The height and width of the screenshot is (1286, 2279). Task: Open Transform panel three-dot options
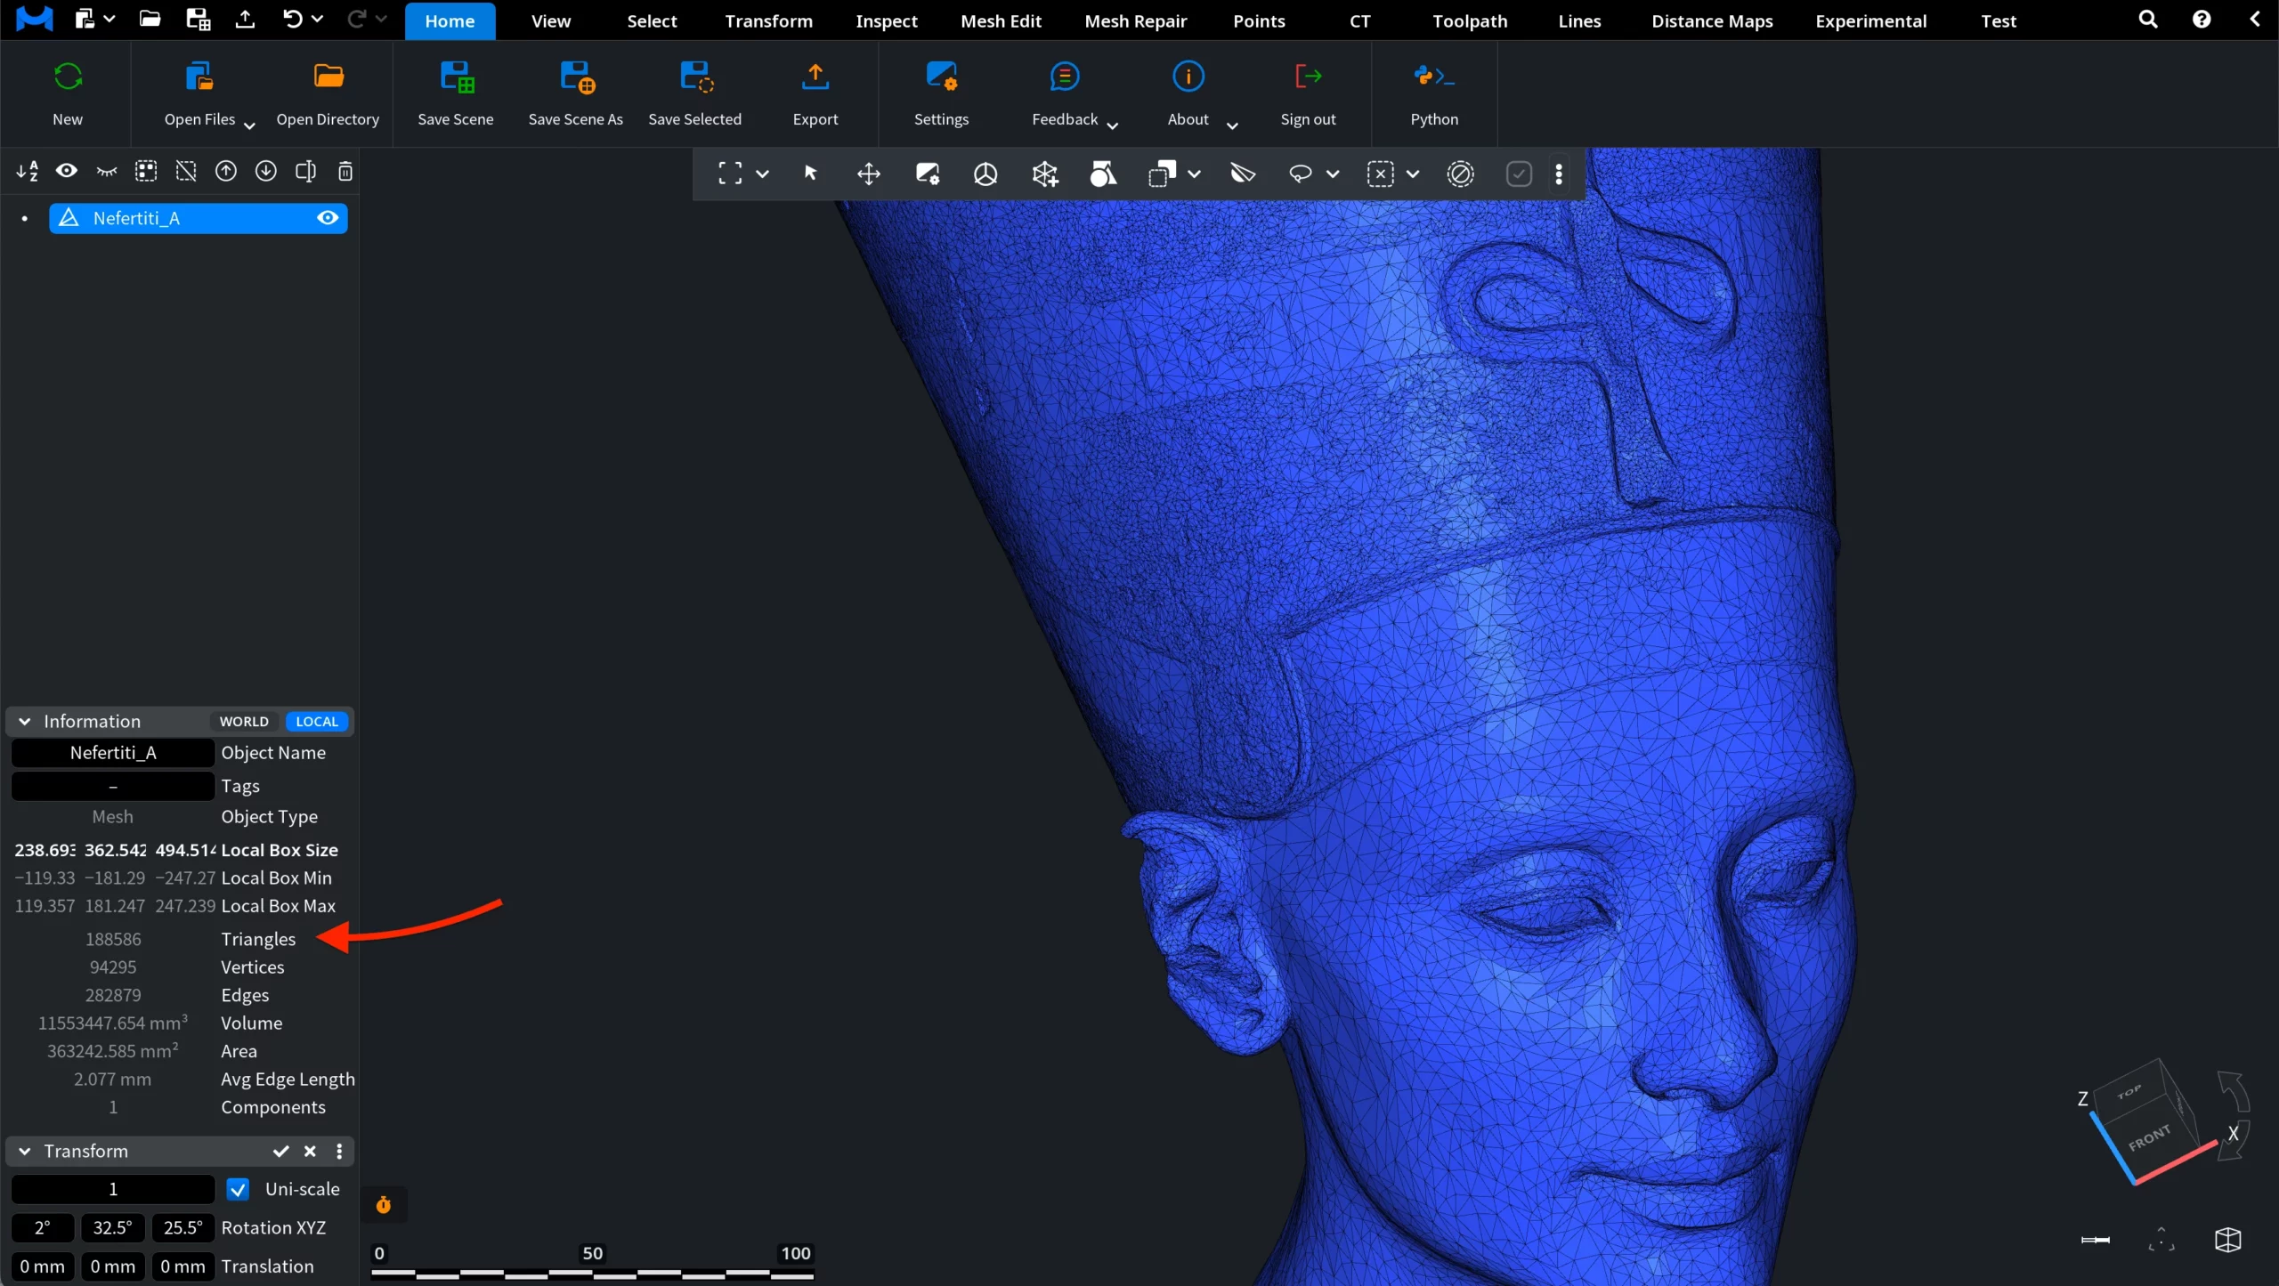point(339,1151)
